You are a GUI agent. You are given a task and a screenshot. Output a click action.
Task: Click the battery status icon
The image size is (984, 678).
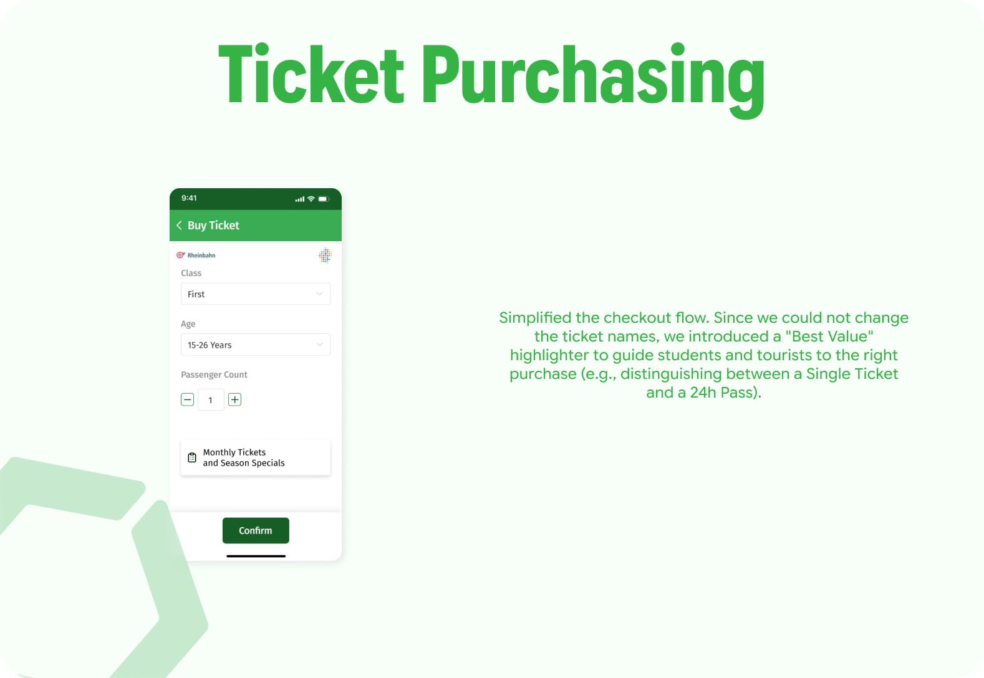pos(324,199)
